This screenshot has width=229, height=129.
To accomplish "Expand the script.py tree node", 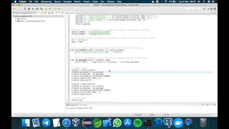I will pyautogui.click(x=16, y=19).
